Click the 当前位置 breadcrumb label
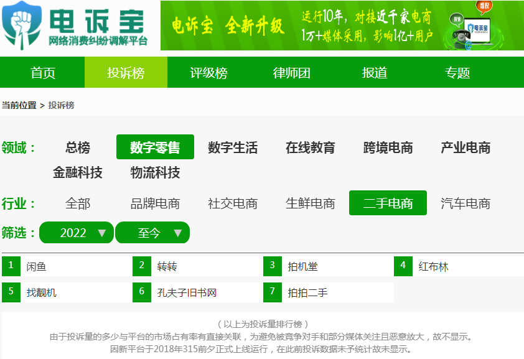The image size is (524, 359). [19, 106]
